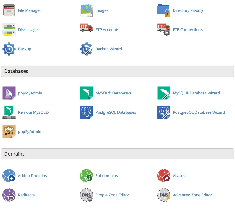
Task: Collapse the Domains section header
Action: coord(117,154)
